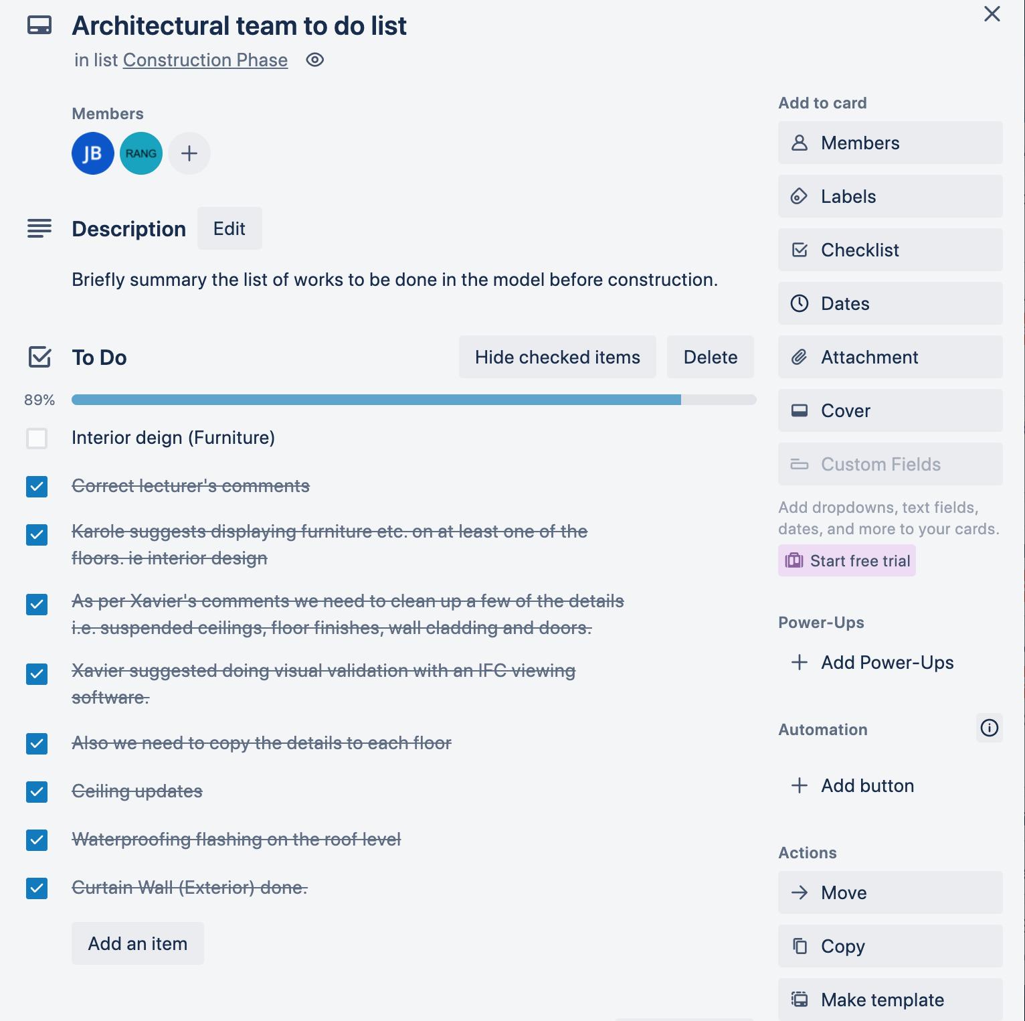Click the Description lines icon
Viewport: 1025px width, 1021px height.
click(39, 228)
